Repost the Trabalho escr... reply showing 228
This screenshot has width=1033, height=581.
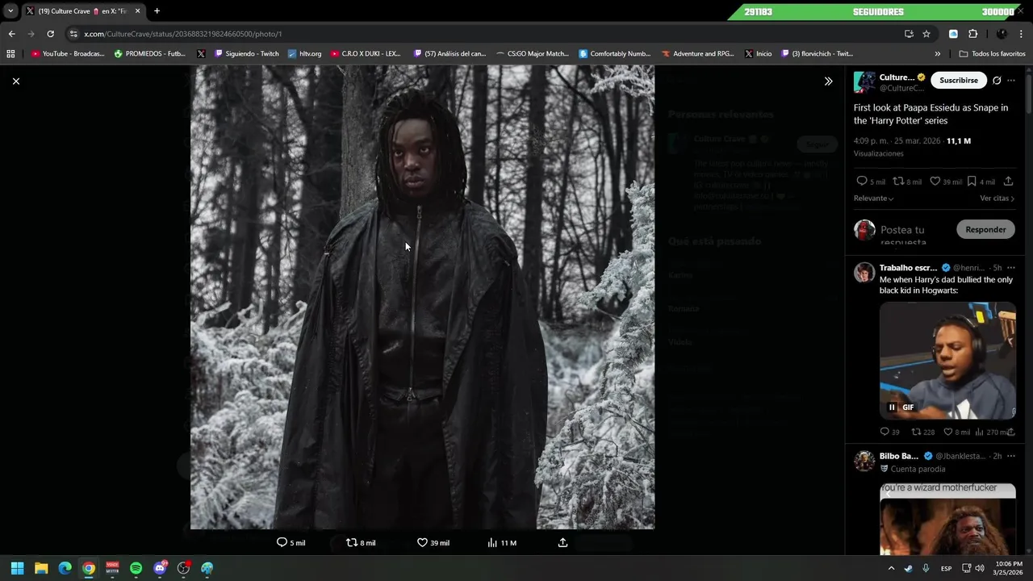point(916,432)
